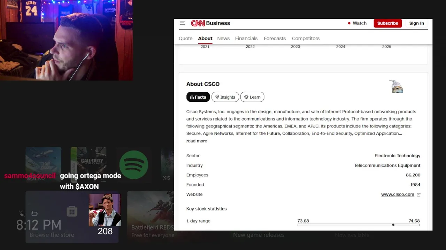This screenshot has height=250, width=446.
Task: Open the News tab
Action: 223,39
